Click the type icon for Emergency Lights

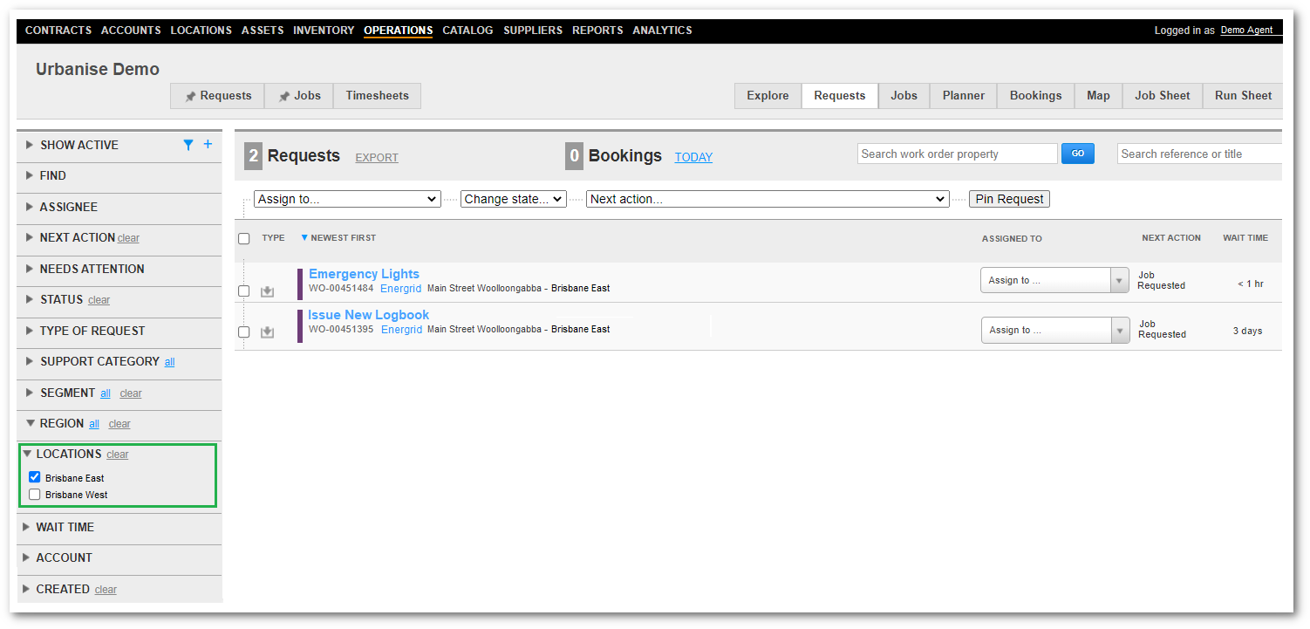click(x=268, y=291)
